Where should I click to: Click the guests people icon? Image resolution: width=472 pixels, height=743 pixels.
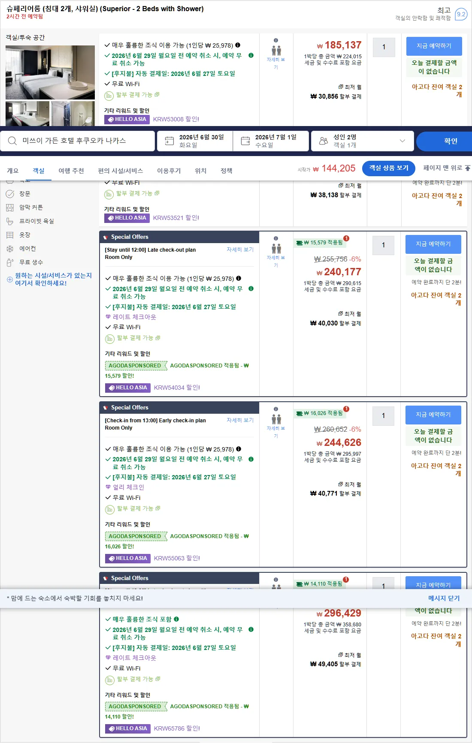click(x=324, y=141)
